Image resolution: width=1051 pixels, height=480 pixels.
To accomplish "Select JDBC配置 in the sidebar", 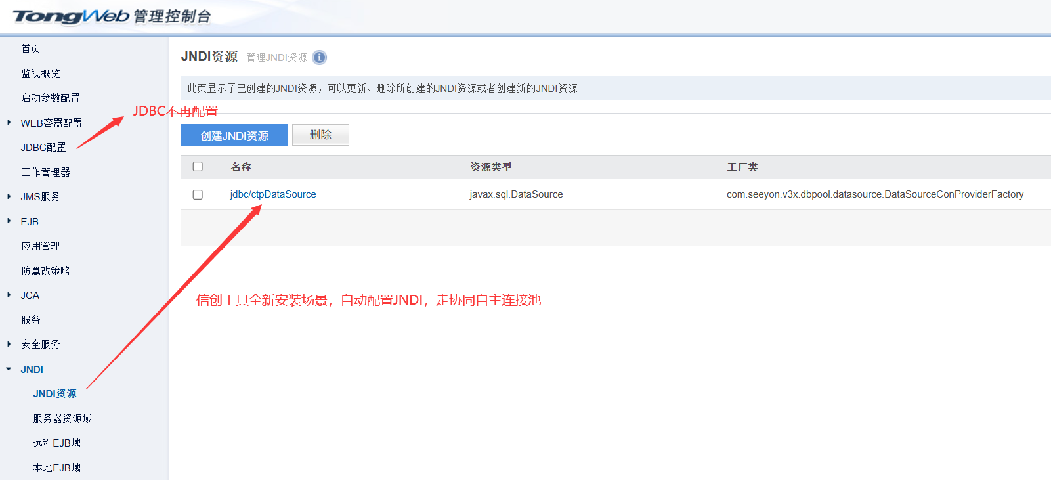I will click(x=43, y=147).
